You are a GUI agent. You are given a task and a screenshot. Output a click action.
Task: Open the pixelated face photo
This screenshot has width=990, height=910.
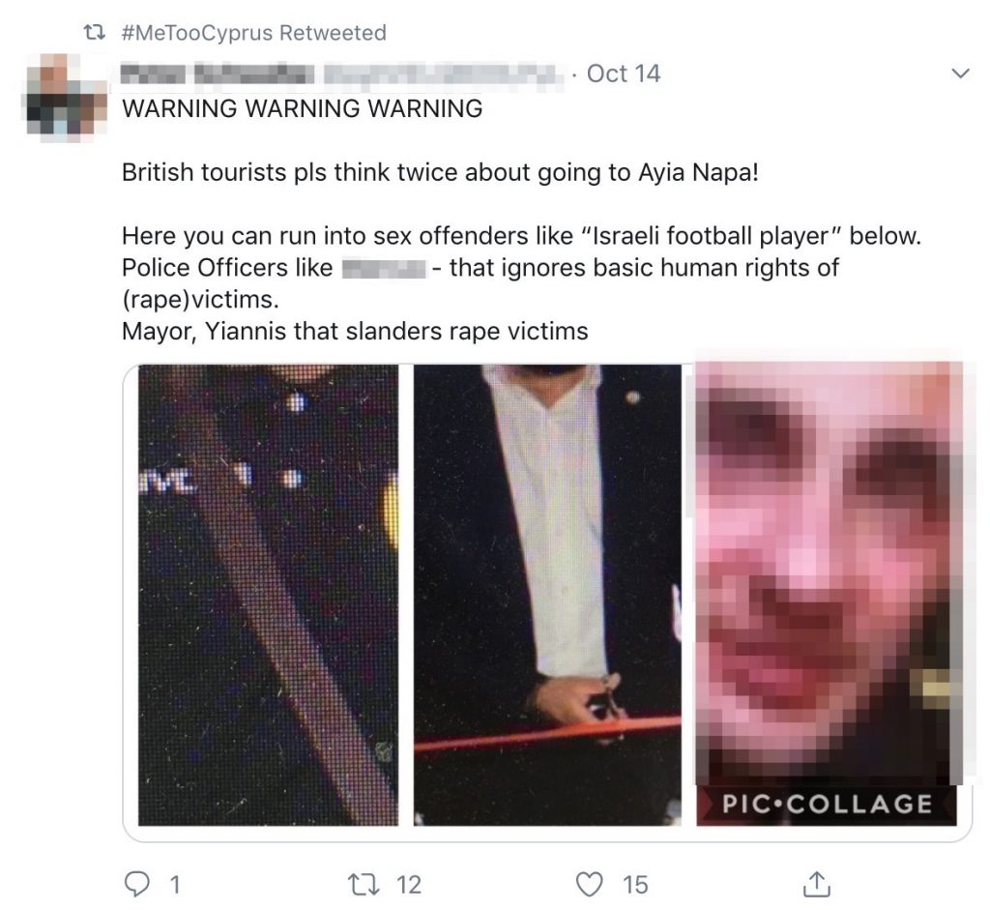(829, 574)
